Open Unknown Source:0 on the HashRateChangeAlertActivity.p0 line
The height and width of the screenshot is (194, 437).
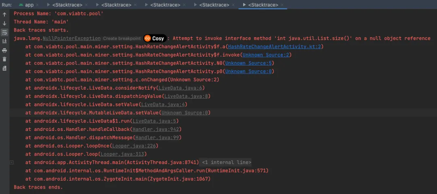tap(248, 72)
